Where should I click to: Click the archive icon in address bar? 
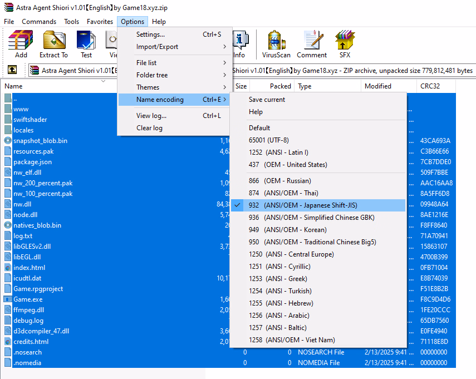pyautogui.click(x=35, y=70)
